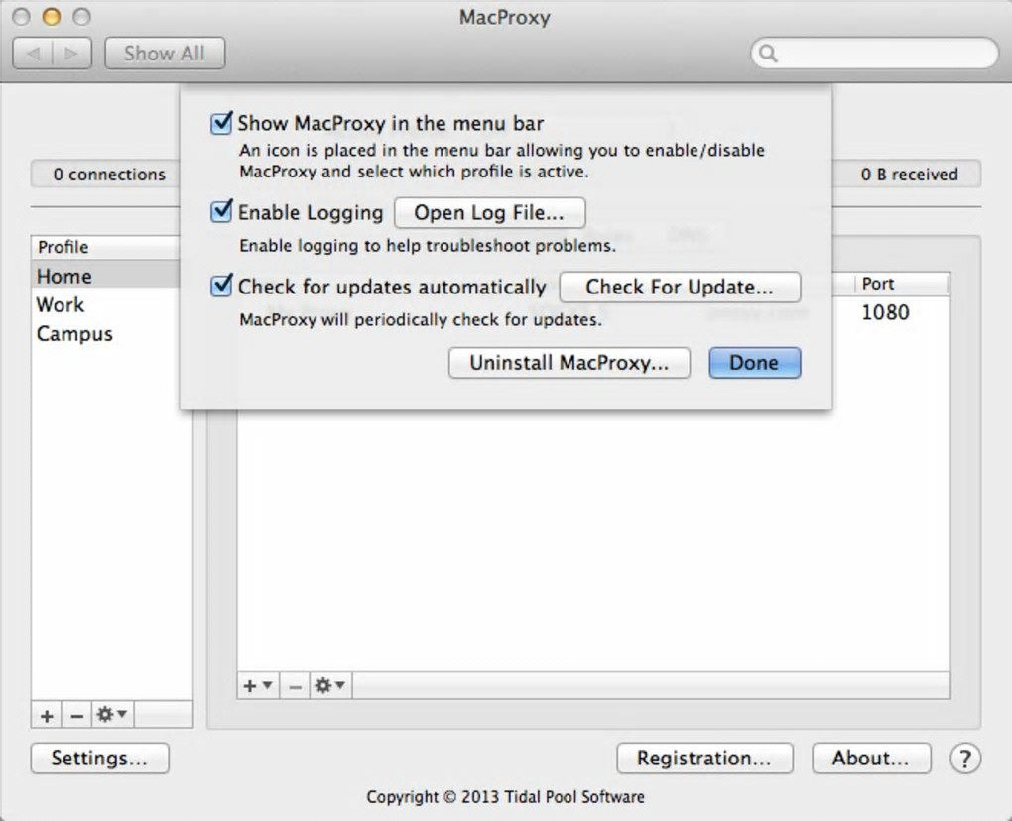1012x821 pixels.
Task: Toggle the Enable Logging checkbox
Action: (221, 211)
